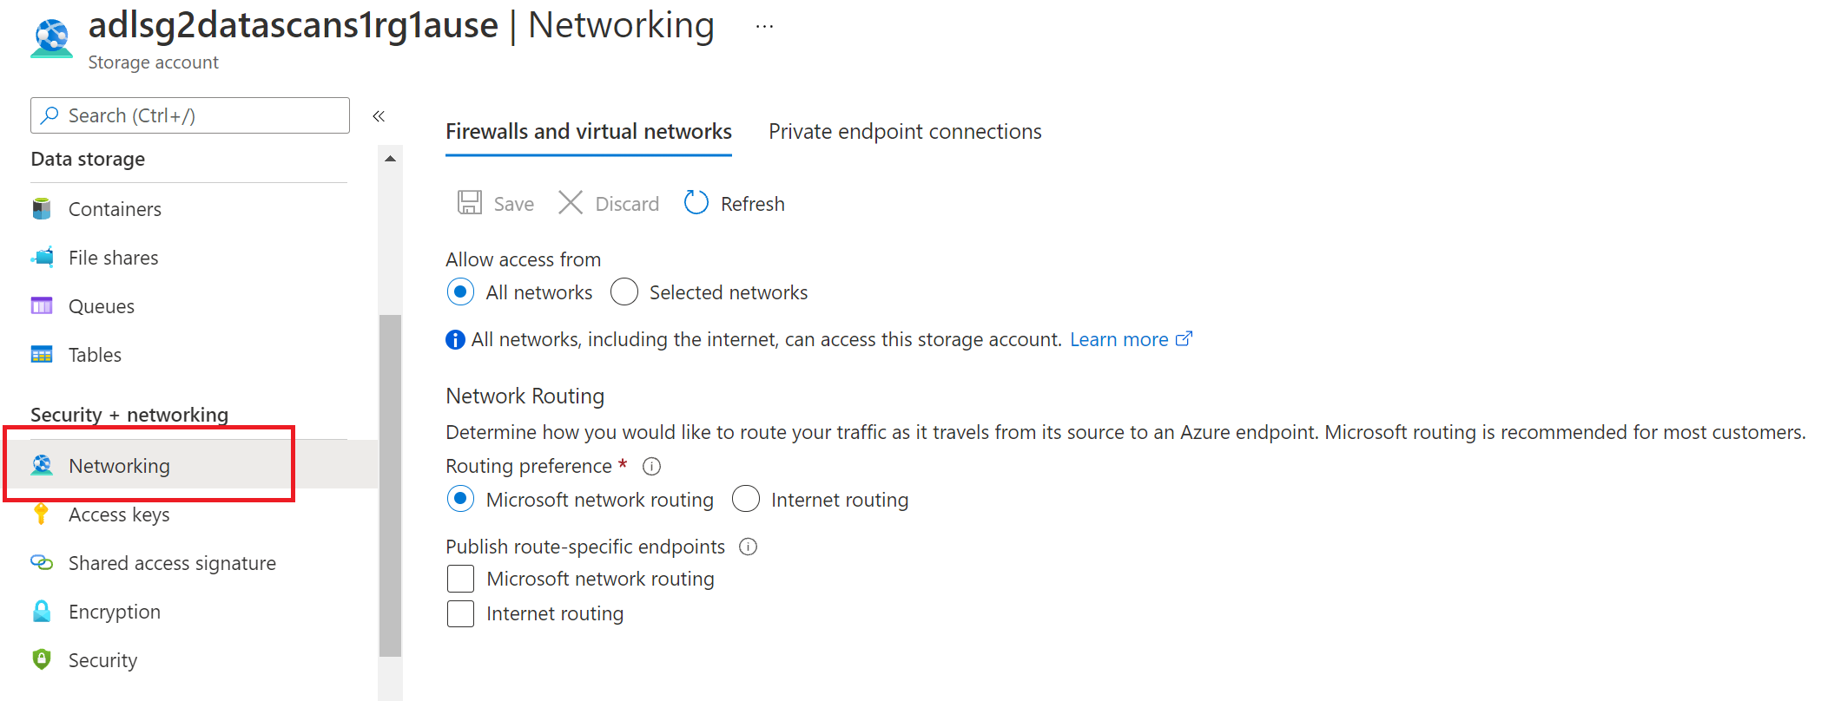Enable Microsoft network routing endpoint publishing
Screen dimensions: 1841x701
tap(460, 578)
